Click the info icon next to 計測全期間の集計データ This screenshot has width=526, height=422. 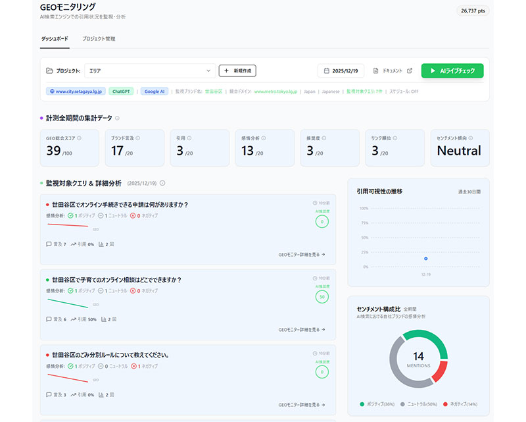pos(117,119)
